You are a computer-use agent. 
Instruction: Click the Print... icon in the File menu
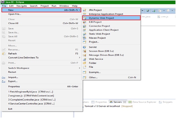[x=4, y=63]
